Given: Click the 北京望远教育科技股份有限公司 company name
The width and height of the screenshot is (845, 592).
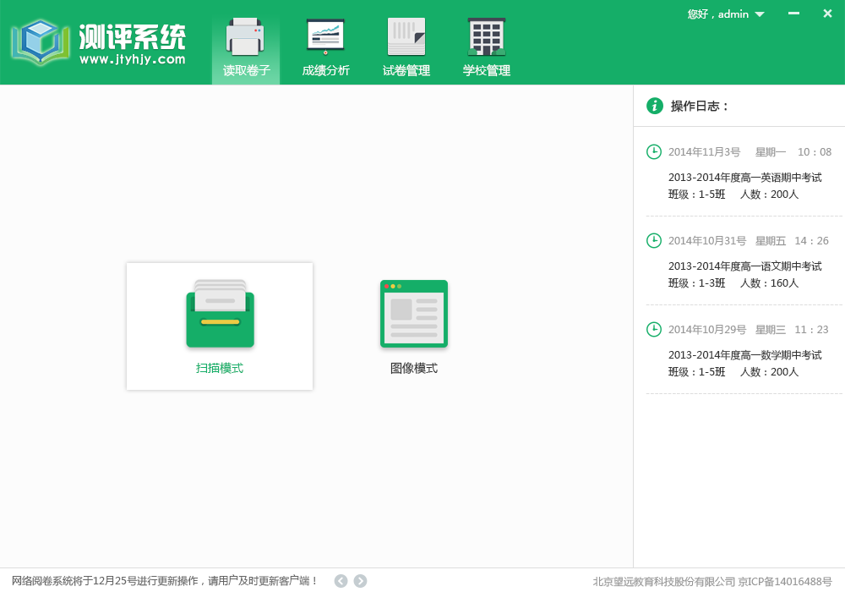Looking at the screenshot, I should coord(664,581).
